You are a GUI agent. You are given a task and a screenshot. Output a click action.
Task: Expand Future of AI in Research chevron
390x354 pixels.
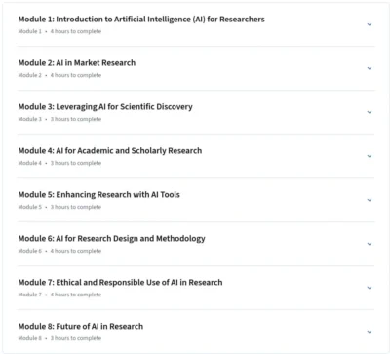coord(370,332)
